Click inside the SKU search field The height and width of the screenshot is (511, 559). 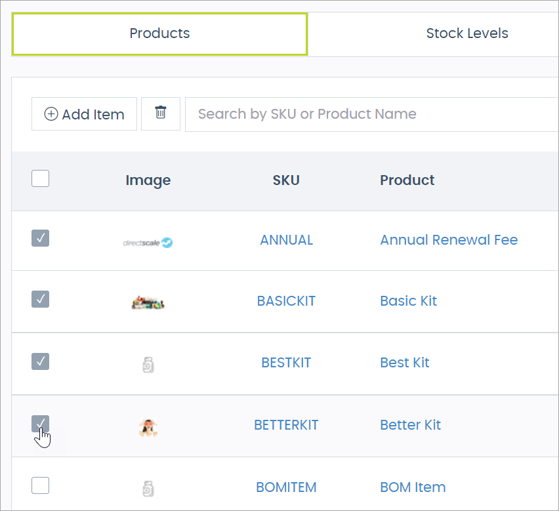click(x=328, y=113)
